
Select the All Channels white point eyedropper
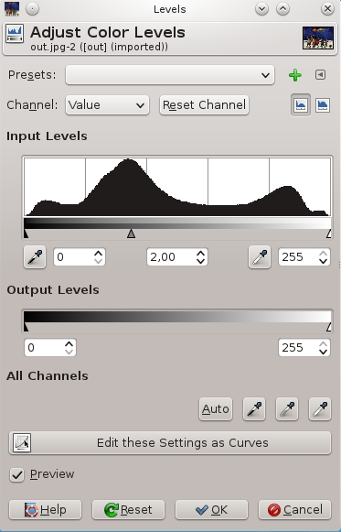point(320,408)
